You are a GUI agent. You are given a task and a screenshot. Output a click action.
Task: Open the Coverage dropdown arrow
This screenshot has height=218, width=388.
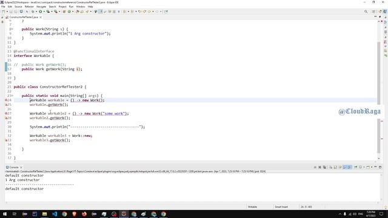click(52, 12)
